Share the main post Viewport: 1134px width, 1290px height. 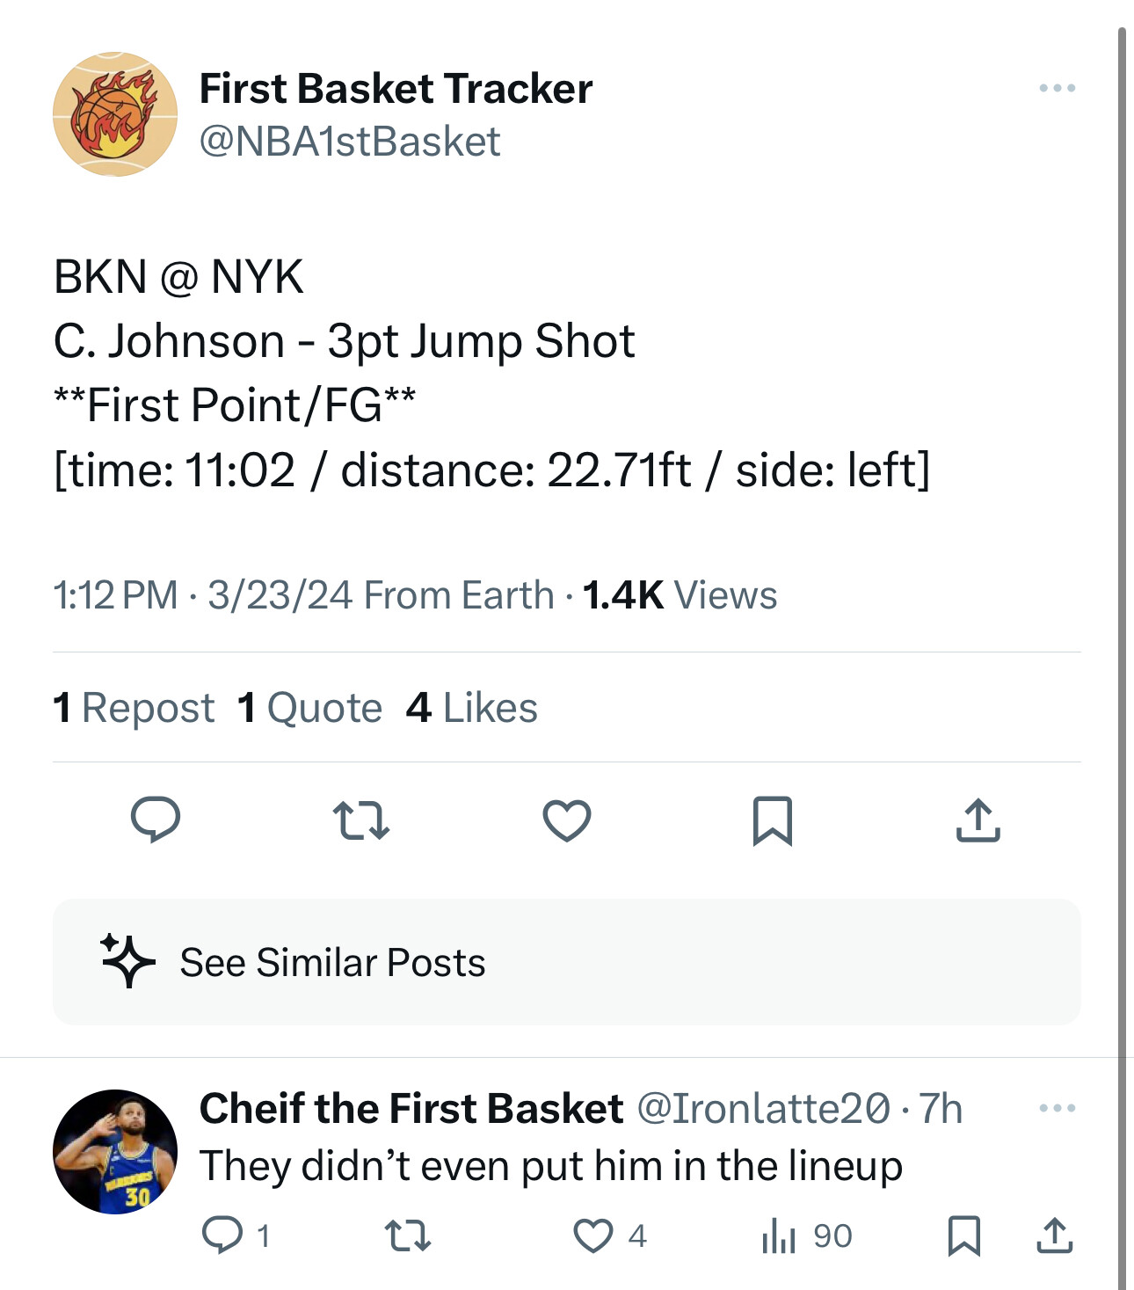[x=978, y=820]
